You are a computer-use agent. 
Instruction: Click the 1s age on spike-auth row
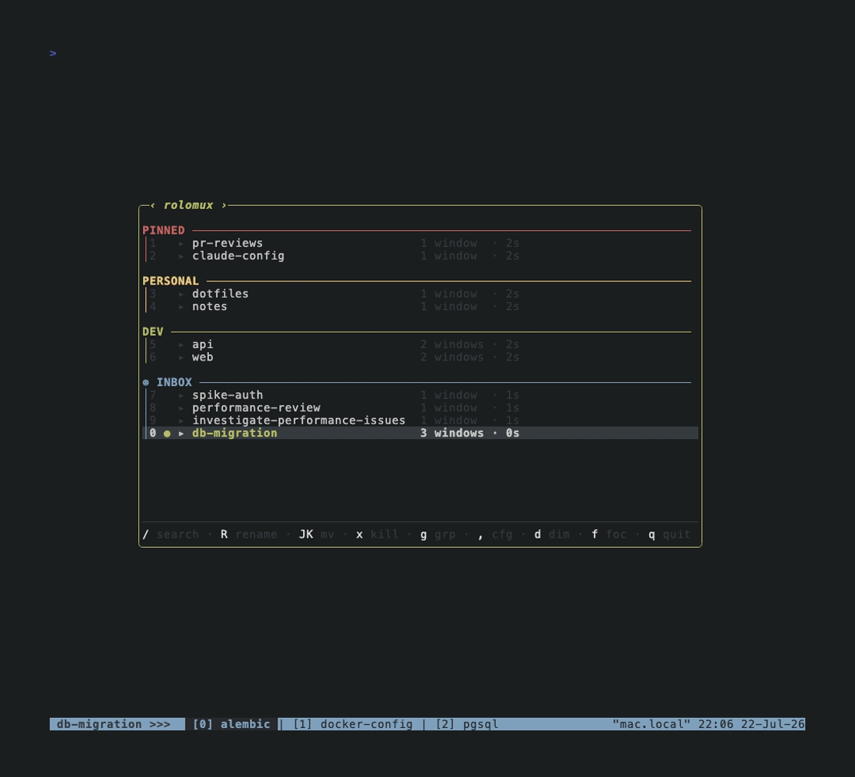tap(512, 395)
